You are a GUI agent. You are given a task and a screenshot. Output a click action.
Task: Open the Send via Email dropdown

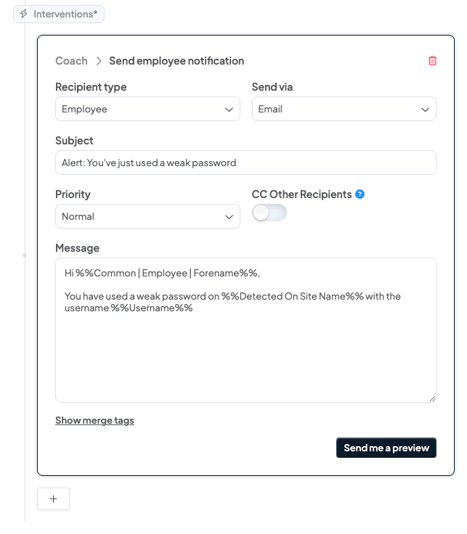click(344, 109)
